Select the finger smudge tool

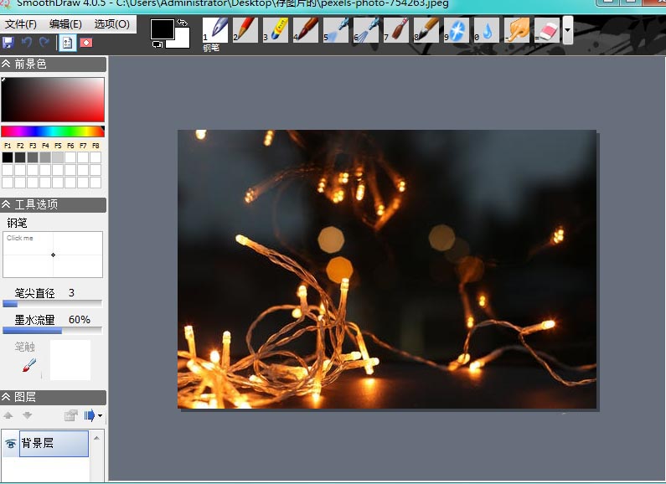(x=517, y=29)
